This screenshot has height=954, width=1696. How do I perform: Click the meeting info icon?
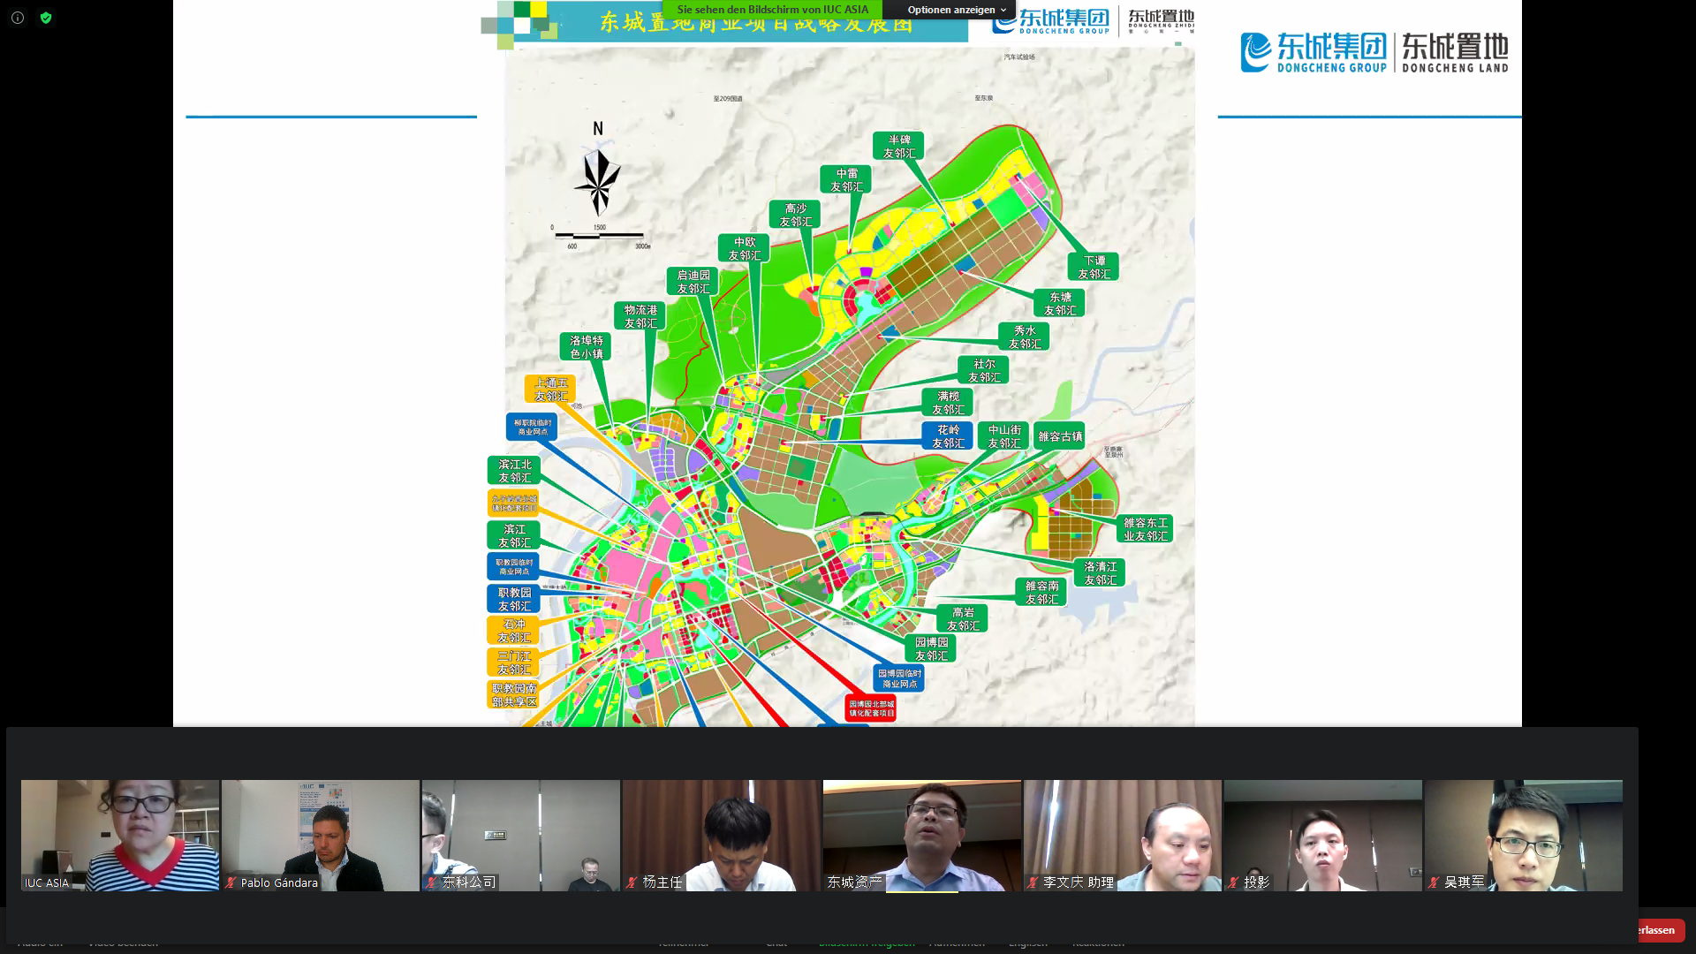tap(18, 18)
